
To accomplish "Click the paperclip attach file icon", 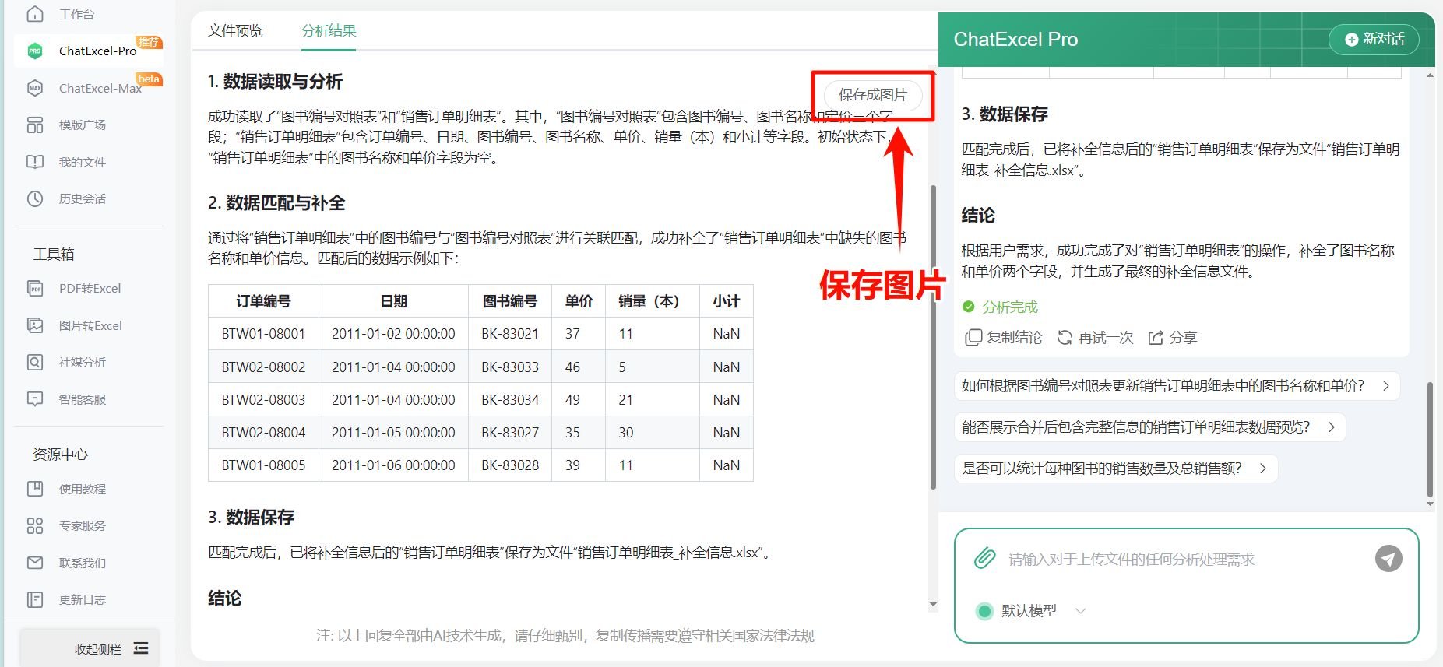I will pyautogui.click(x=984, y=558).
